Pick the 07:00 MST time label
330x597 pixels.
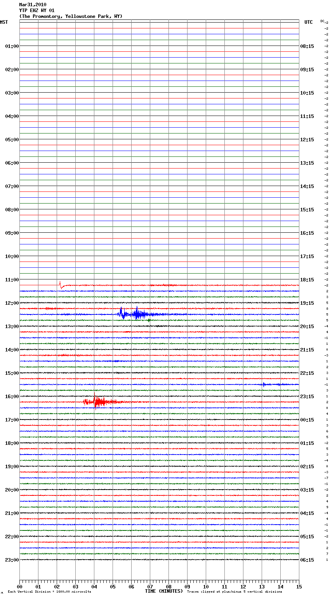[x=12, y=186]
